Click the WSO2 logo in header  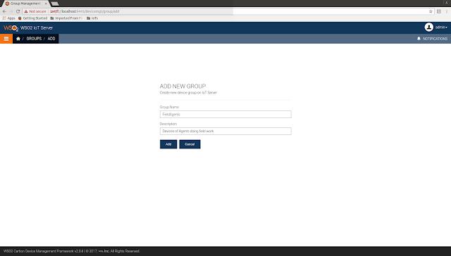[x=11, y=28]
